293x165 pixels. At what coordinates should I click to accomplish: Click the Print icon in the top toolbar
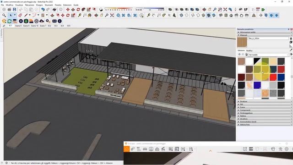54,9
